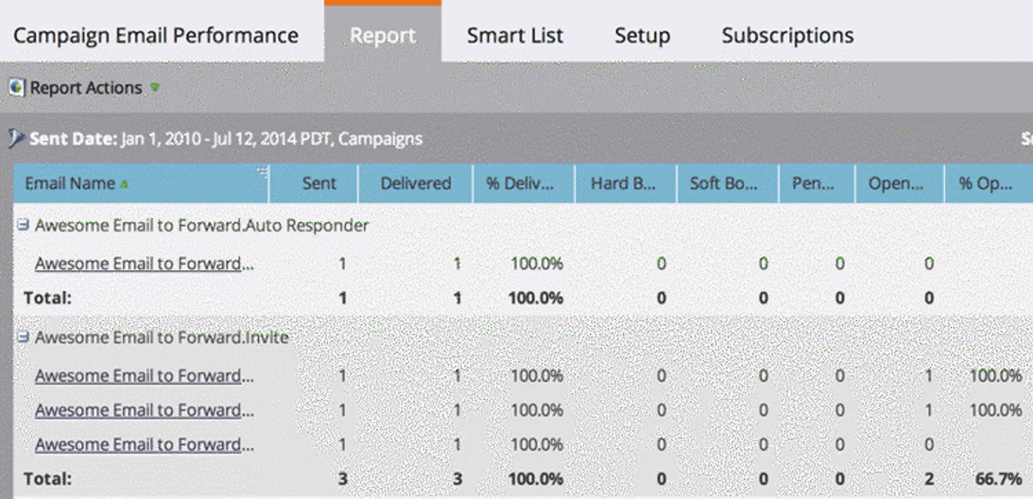Image resolution: width=1033 pixels, height=499 pixels.
Task: Click the Email Name sort arrow
Action: coord(125,184)
